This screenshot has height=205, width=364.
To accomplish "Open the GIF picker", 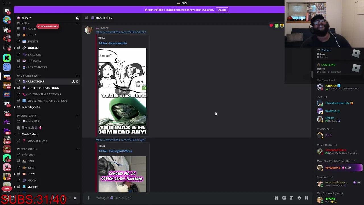I will pos(284,198).
